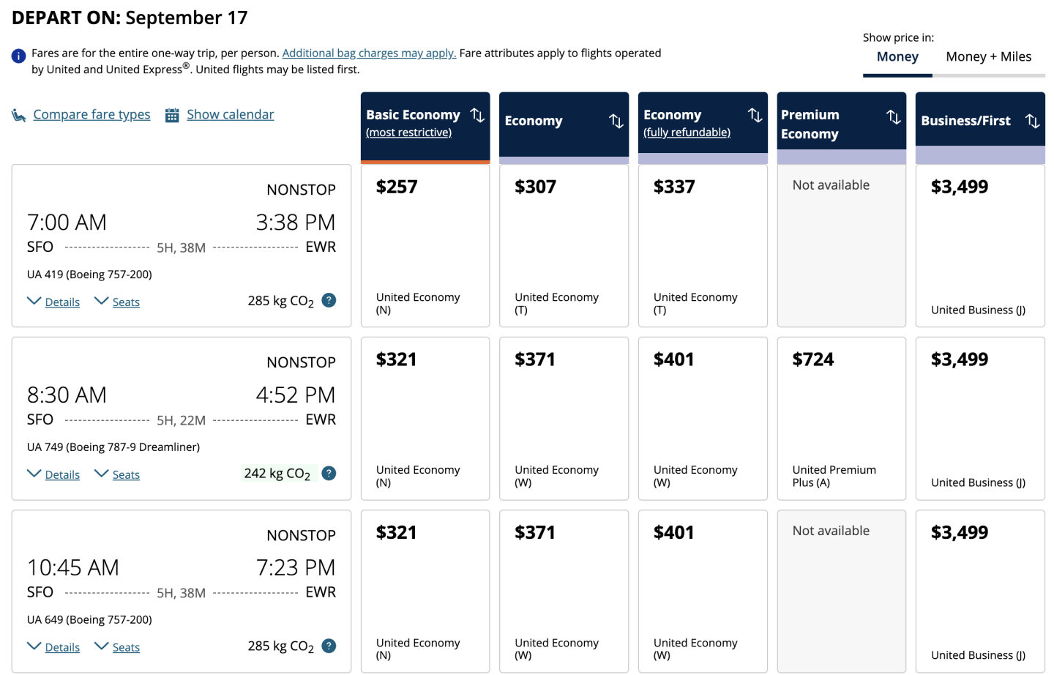Open Additional bag charges may apply link
This screenshot has height=675, width=1054.
point(369,53)
